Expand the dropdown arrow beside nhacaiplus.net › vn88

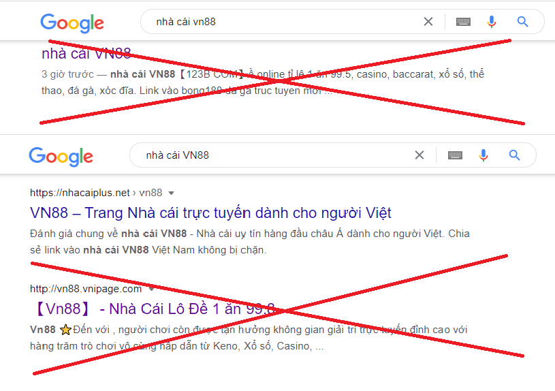pyautogui.click(x=172, y=193)
